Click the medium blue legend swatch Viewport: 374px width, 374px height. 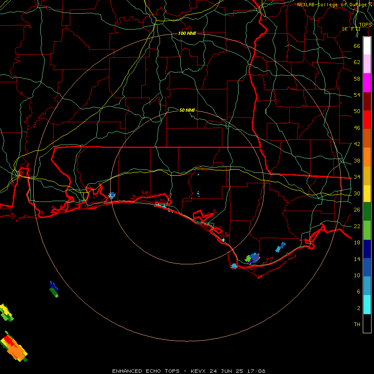367,267
